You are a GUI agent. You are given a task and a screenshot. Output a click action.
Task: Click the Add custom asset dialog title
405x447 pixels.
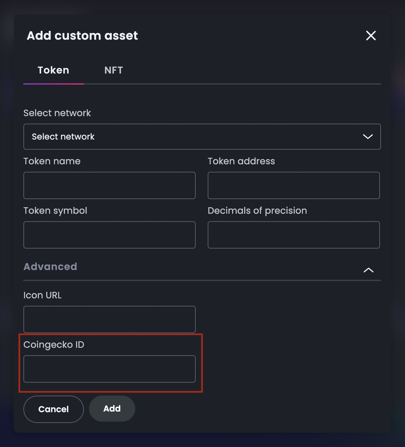(x=82, y=35)
